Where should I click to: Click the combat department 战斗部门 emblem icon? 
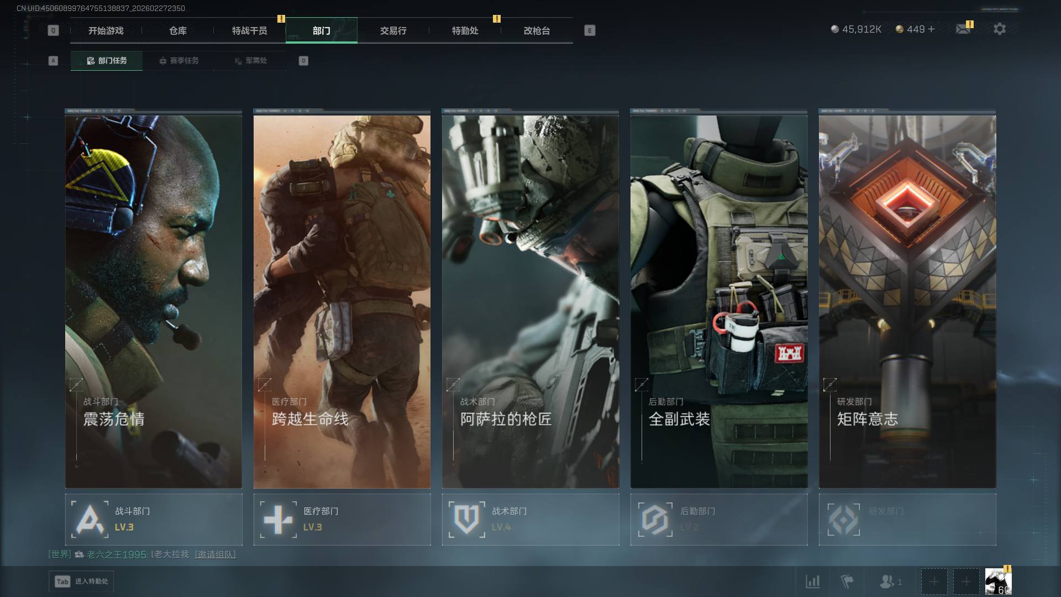coord(90,519)
